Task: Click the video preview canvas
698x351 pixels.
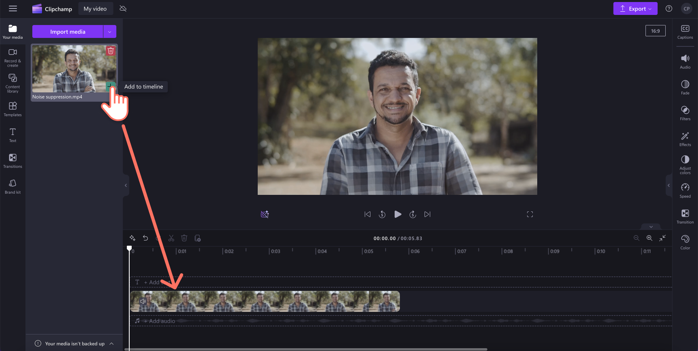Action: [x=397, y=116]
